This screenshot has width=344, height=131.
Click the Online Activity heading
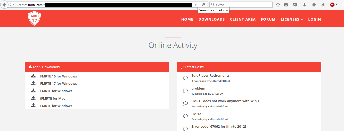coord(173,45)
